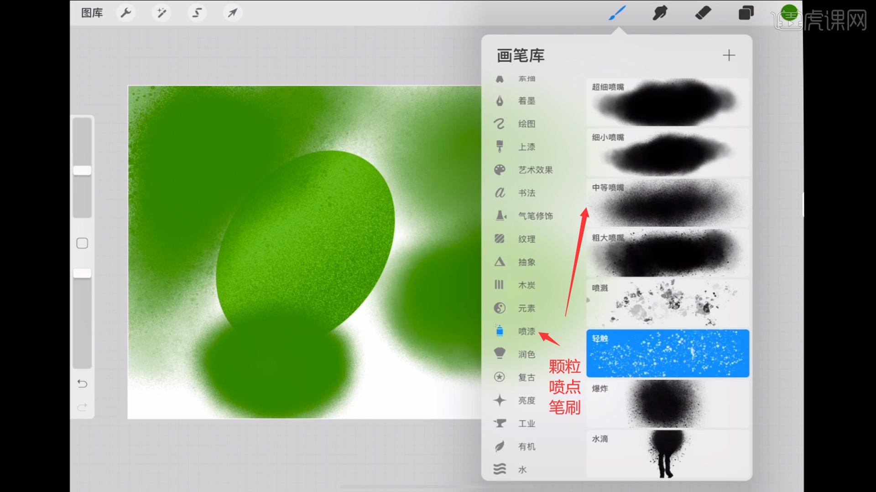876x492 pixels.
Task: Select the 超细喷嘴 brush
Action: tap(667, 102)
